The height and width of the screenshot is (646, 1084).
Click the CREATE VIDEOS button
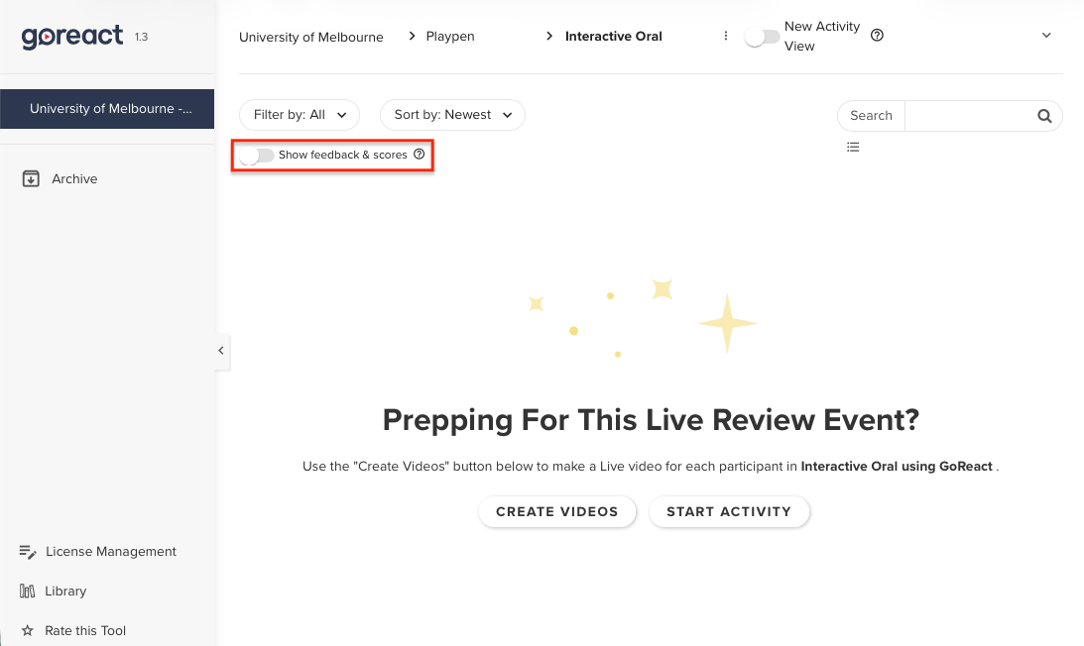557,512
